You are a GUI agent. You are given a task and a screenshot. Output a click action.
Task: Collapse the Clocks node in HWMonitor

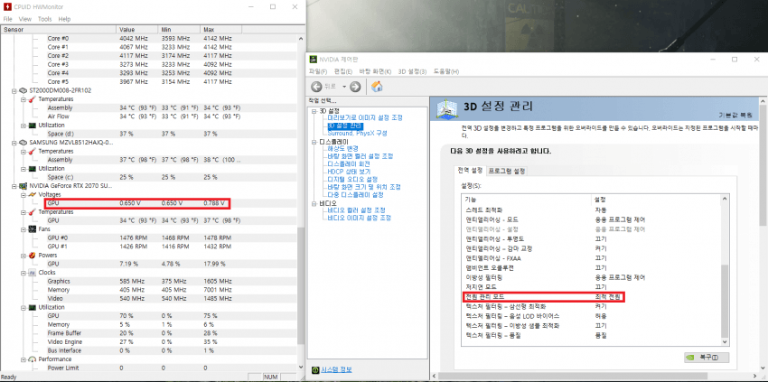point(23,273)
